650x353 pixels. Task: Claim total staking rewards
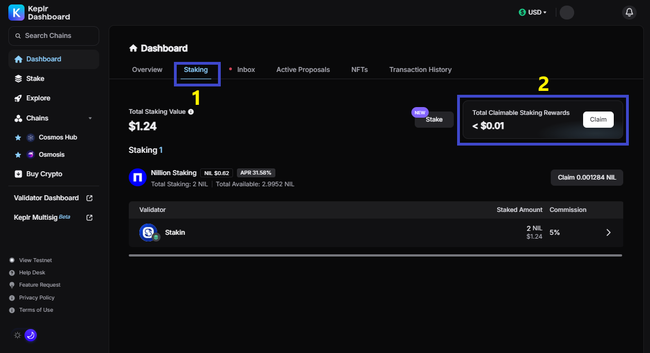click(598, 119)
